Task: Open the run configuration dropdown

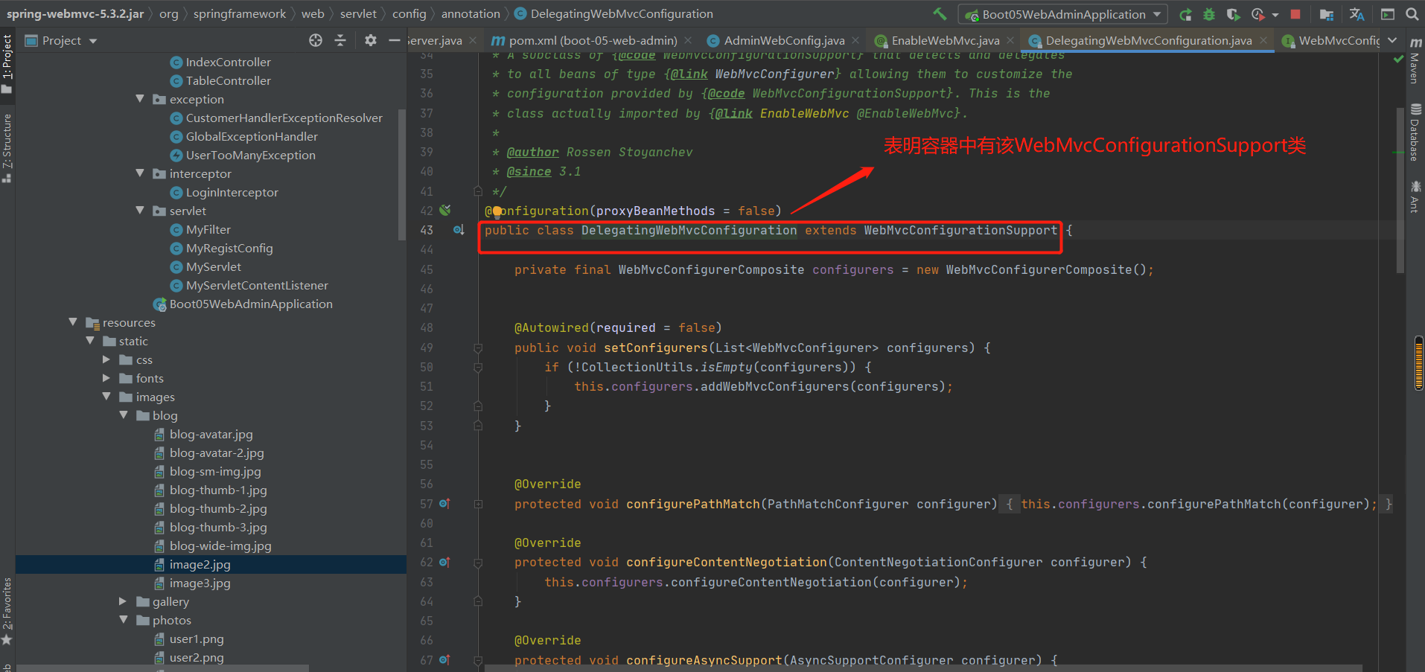Action: [x=1064, y=14]
